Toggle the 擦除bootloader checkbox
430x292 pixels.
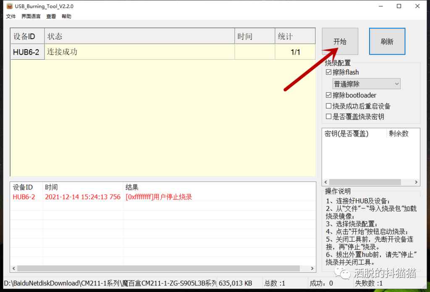(329, 95)
